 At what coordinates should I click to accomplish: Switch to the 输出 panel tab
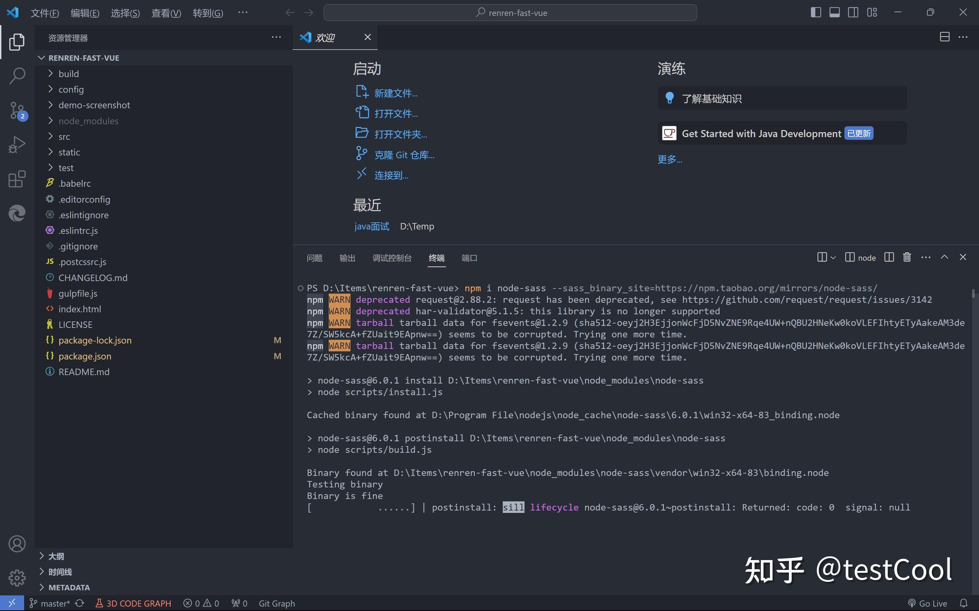[347, 257]
